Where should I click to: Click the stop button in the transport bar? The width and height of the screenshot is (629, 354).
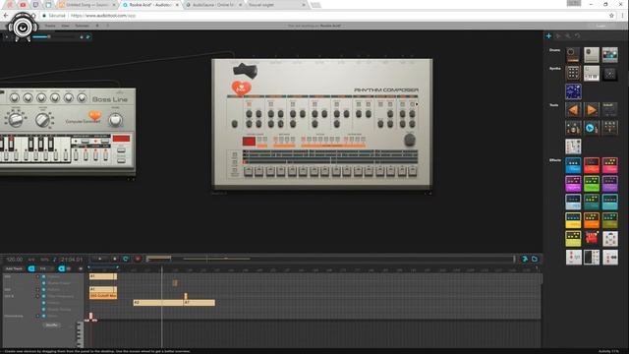(114, 259)
